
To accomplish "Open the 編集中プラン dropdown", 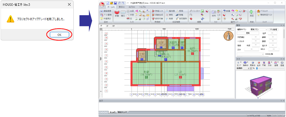I will click(x=259, y=29).
